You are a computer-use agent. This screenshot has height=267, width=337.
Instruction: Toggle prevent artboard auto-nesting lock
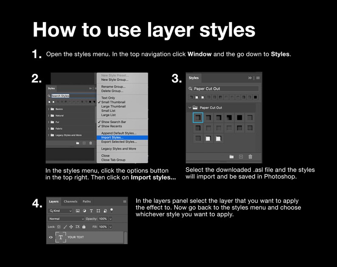78,227
